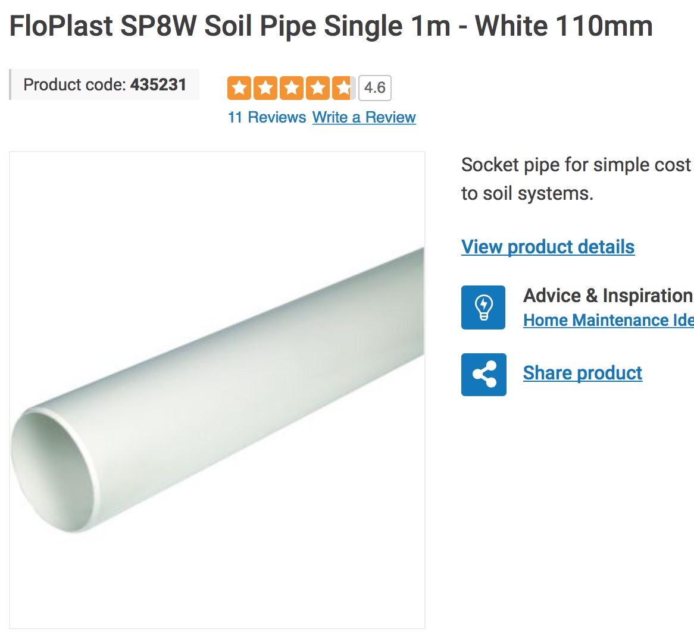694x634 pixels.
Task: Open the 11 Reviews link
Action: 267,117
